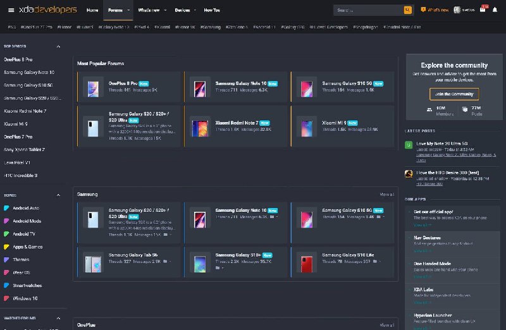
Task: Click the Themes tag icon
Action: coord(6,260)
